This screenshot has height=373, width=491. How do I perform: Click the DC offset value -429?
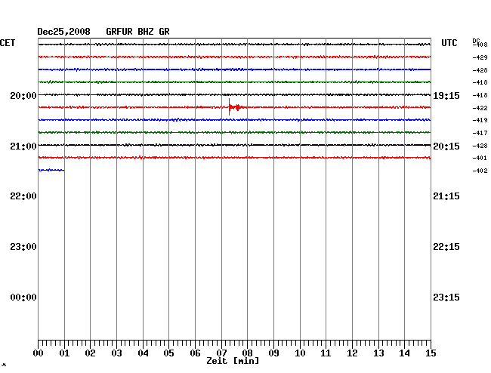click(480, 57)
